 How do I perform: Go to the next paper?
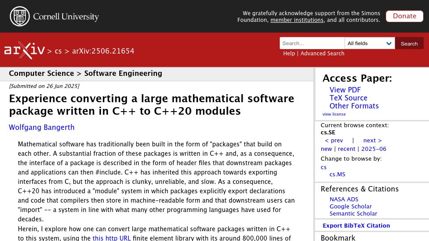click(372, 141)
